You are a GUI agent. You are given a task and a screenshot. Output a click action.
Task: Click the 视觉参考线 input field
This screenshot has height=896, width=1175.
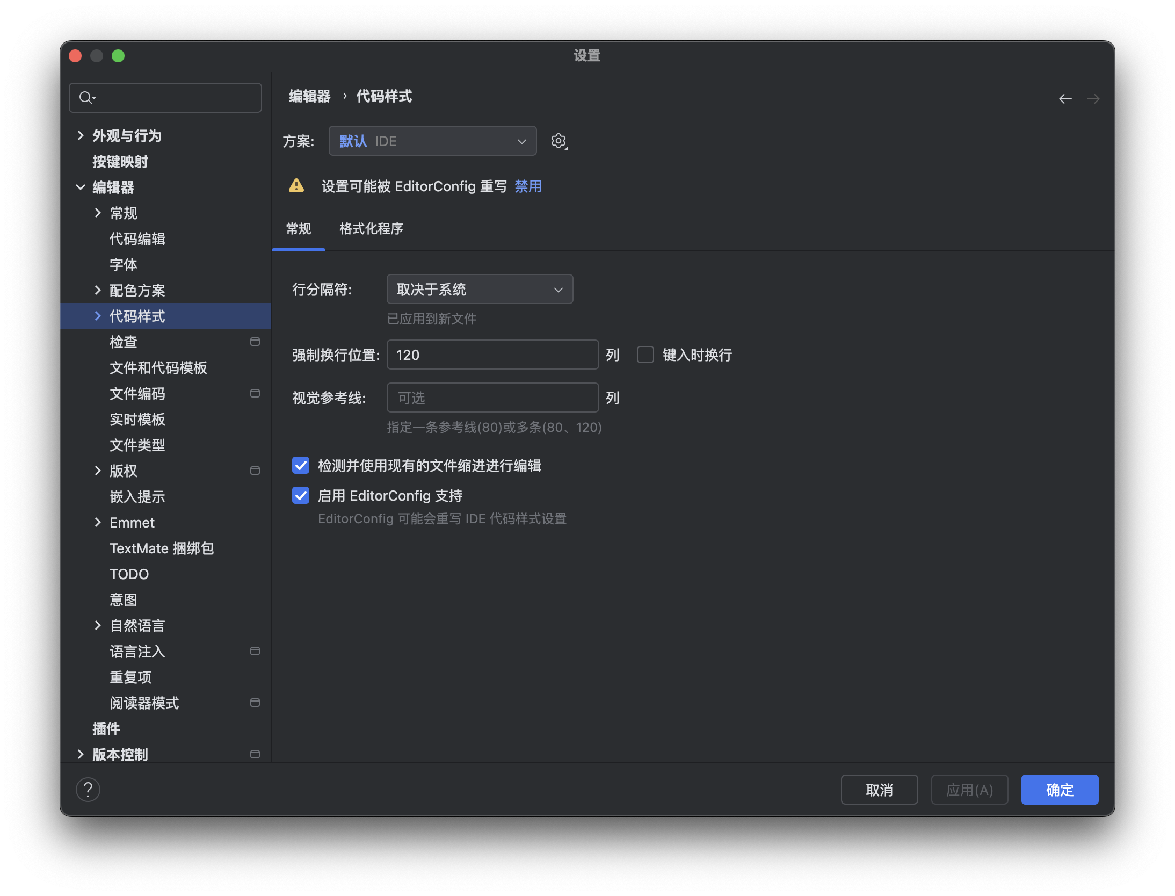tap(492, 398)
